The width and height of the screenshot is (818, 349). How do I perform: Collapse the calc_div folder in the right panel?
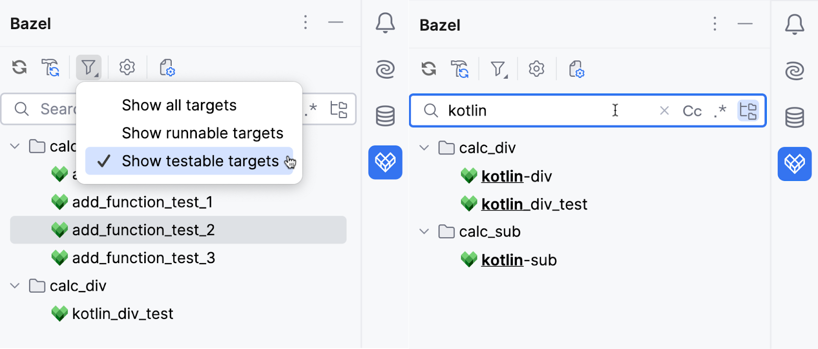point(424,148)
